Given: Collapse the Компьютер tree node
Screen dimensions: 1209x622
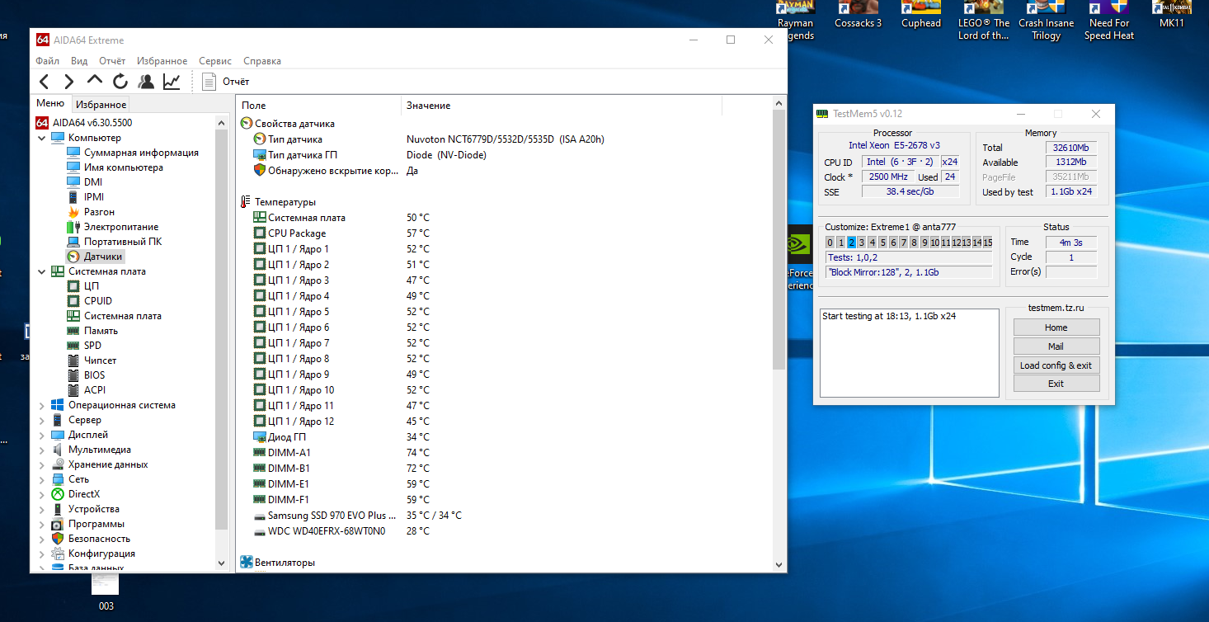Looking at the screenshot, I should pyautogui.click(x=42, y=138).
